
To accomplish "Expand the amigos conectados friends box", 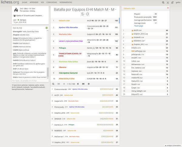I will [172, 145].
